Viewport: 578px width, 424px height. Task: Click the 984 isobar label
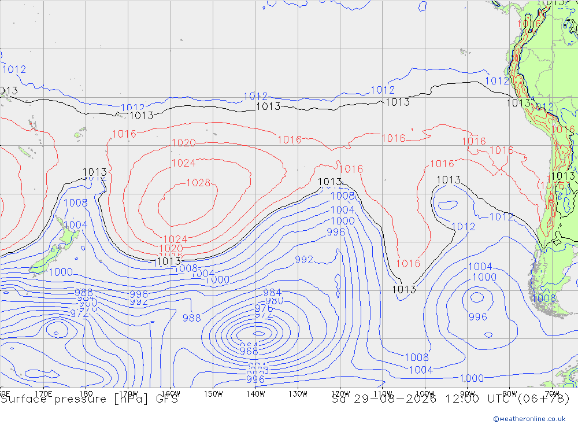[272, 293]
